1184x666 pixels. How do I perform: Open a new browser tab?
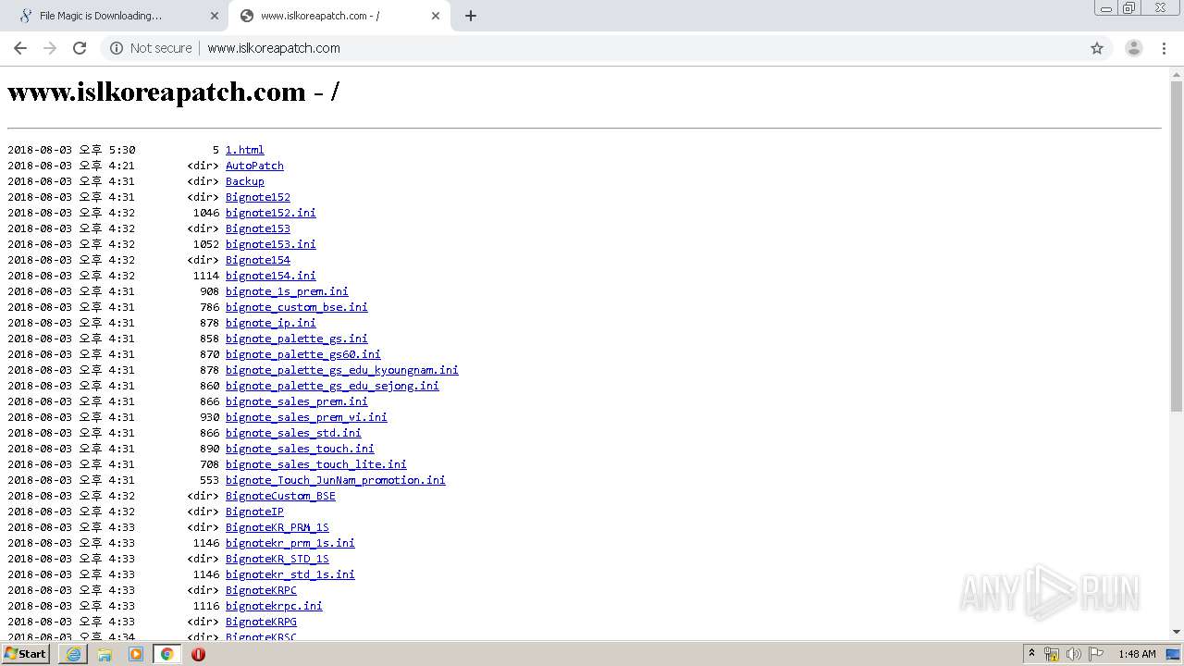point(470,16)
